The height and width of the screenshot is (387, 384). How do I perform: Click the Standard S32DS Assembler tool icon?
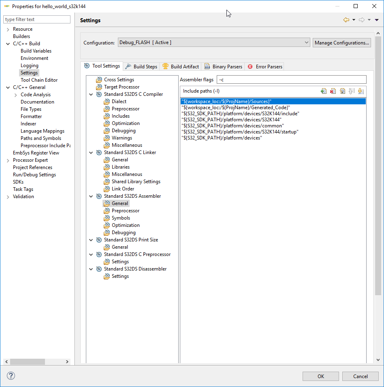coord(99,196)
